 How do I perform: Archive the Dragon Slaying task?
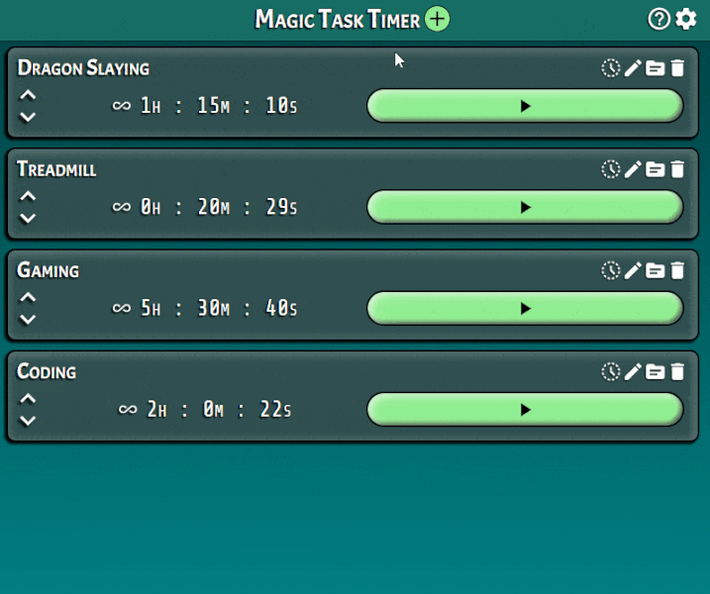tap(655, 68)
